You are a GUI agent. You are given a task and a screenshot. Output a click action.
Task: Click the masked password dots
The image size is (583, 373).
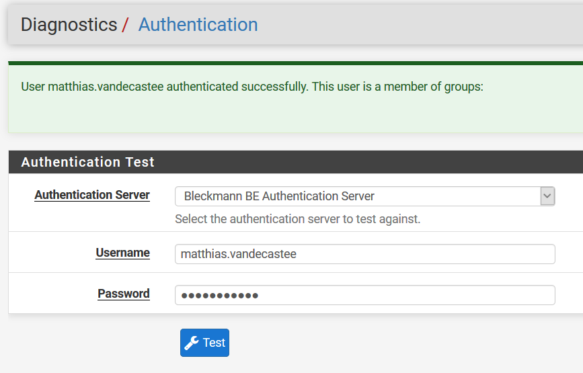pos(220,296)
